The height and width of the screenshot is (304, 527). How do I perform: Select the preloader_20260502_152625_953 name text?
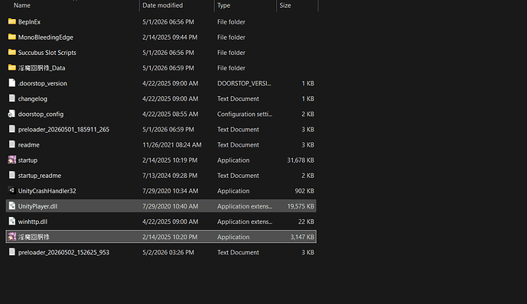click(63, 252)
